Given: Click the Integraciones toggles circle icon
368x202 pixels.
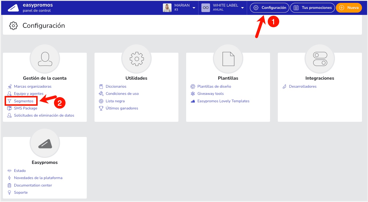Looking at the screenshot, I should (320, 59).
